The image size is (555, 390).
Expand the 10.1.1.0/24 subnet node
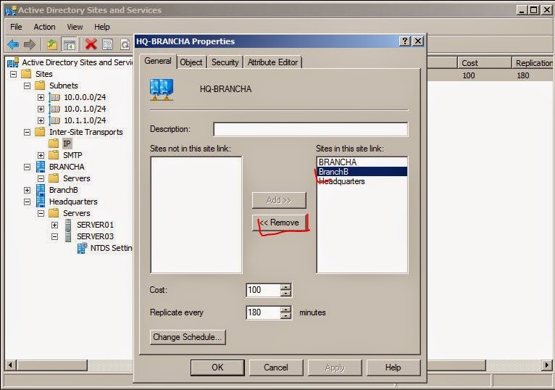[x=41, y=121]
